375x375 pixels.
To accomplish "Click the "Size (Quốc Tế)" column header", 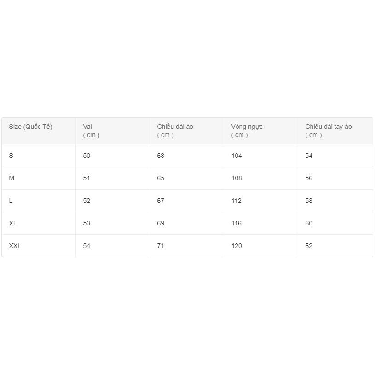I will (x=31, y=127).
